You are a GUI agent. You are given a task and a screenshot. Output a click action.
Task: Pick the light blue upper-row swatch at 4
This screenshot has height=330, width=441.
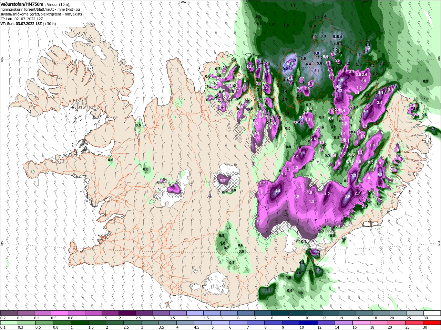tap(195, 313)
